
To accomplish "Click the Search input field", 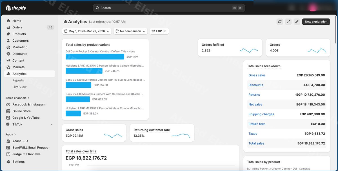I will click(169, 8).
